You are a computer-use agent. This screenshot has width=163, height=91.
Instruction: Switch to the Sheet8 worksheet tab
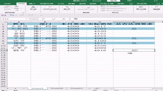click(x=57, y=88)
